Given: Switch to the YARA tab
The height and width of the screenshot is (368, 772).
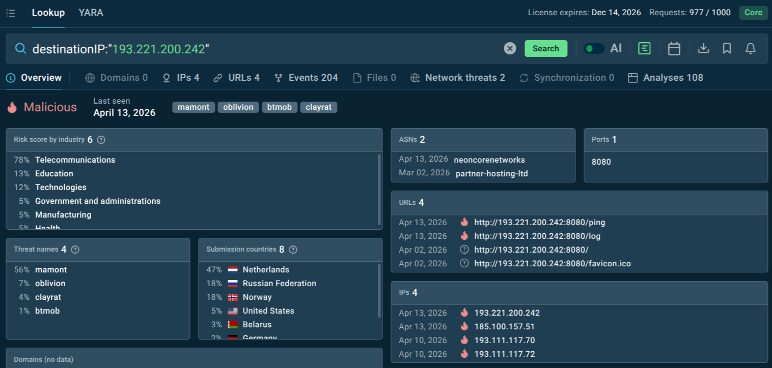Looking at the screenshot, I should point(91,12).
